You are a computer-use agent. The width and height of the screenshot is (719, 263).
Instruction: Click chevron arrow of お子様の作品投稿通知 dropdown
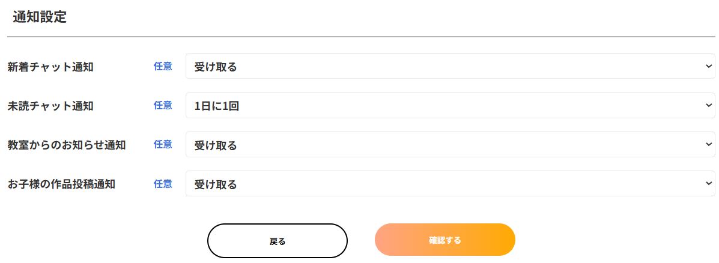point(708,184)
